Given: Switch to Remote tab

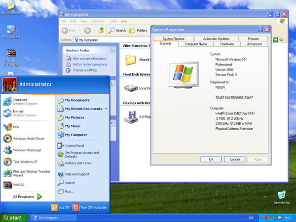Looking at the screenshot, I should click(x=254, y=38).
